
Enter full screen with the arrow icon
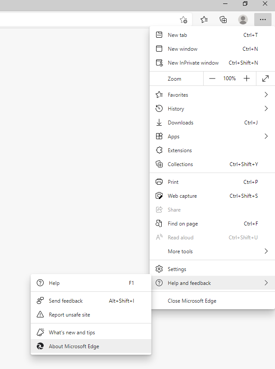pyautogui.click(x=265, y=78)
